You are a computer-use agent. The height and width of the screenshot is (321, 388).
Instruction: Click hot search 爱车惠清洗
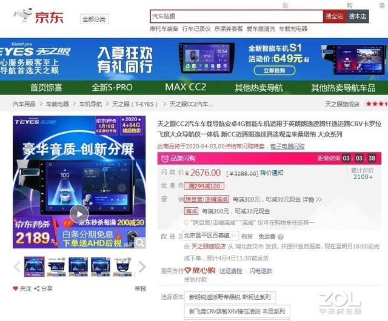coord(261,29)
